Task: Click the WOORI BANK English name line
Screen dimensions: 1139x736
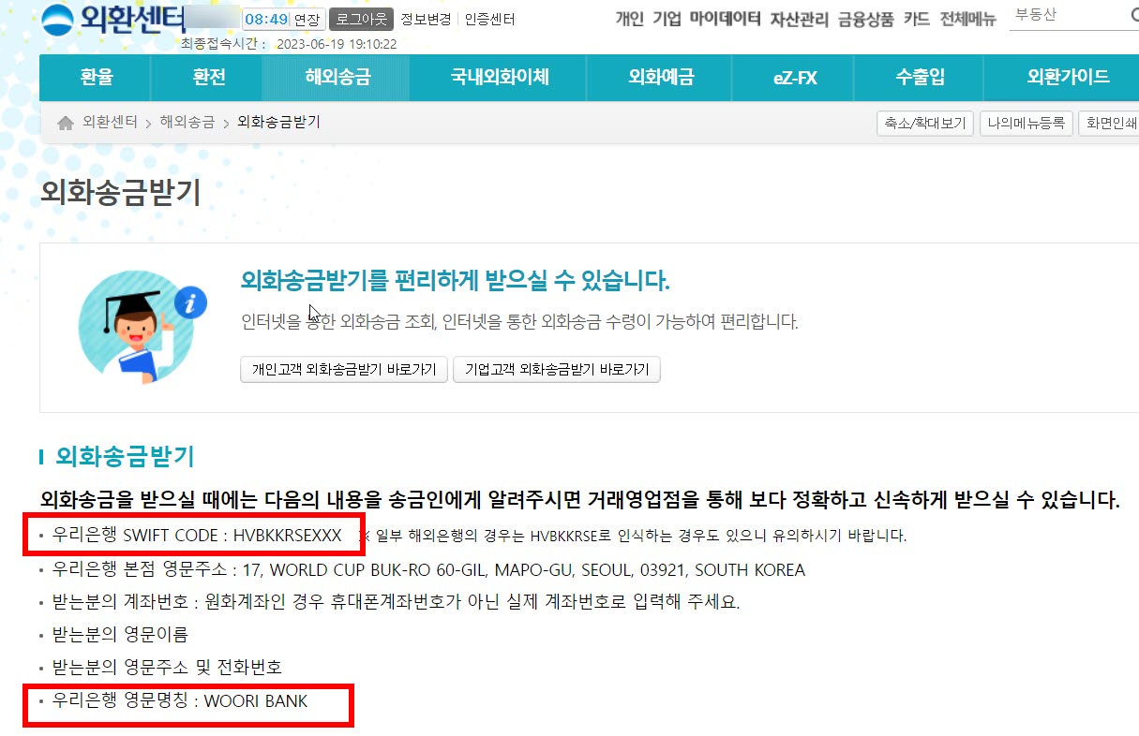Action: pos(180,700)
